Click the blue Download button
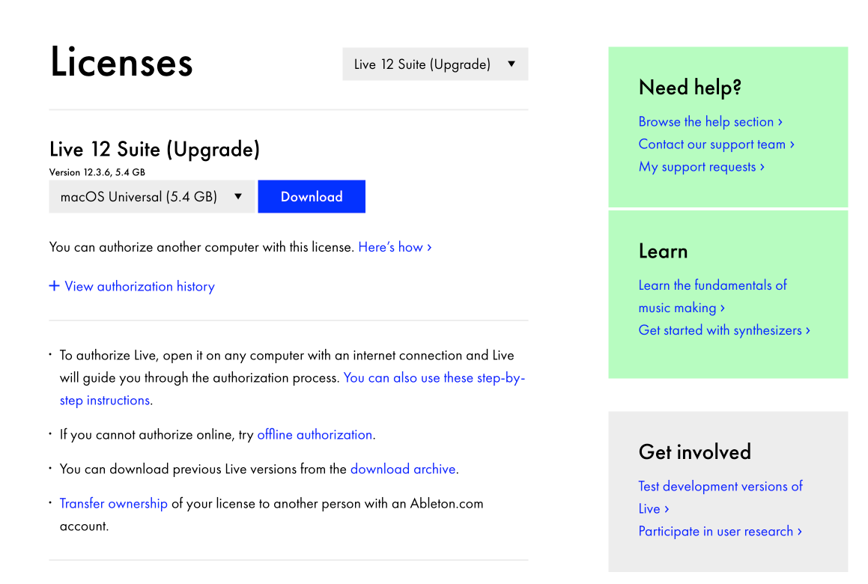Image resolution: width=868 pixels, height=584 pixels. pos(312,197)
